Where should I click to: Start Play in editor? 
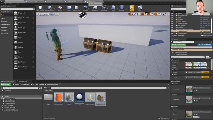[x=132, y=8]
